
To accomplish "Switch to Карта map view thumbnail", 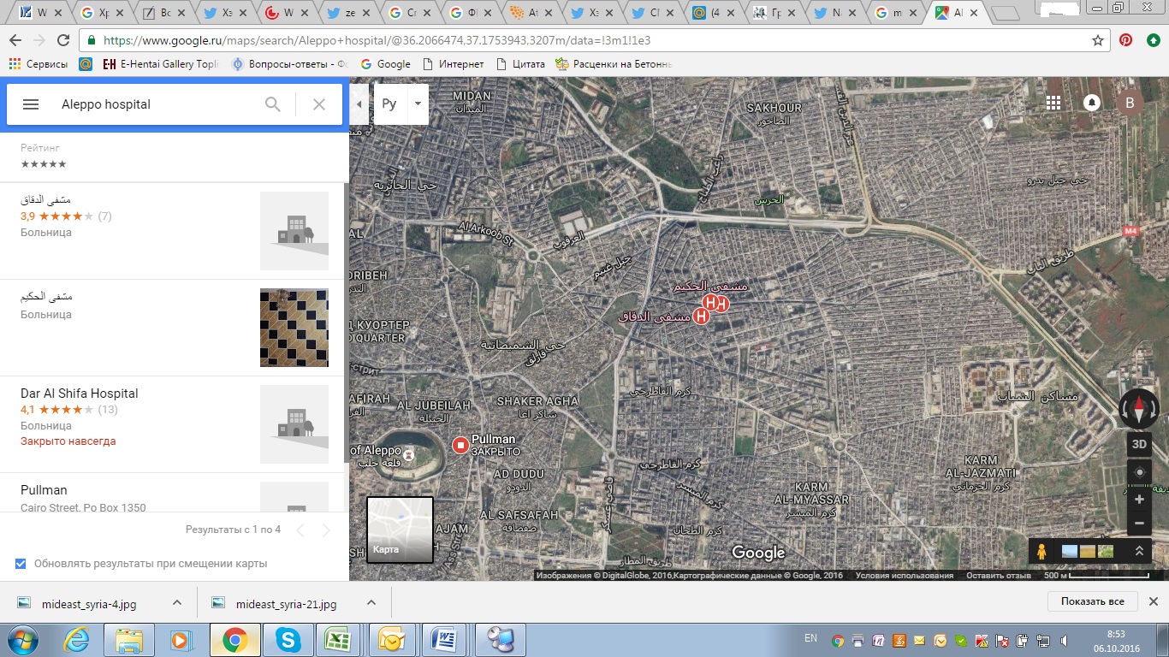I will pyautogui.click(x=400, y=530).
